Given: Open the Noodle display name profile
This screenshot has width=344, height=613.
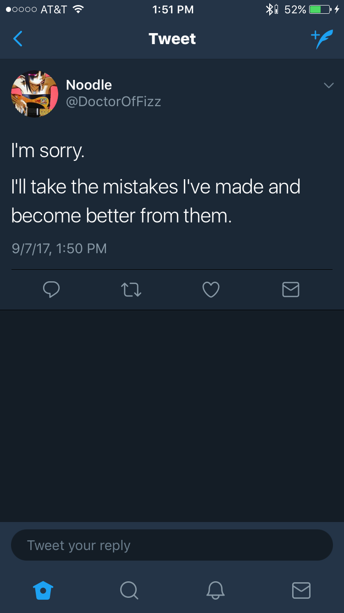Looking at the screenshot, I should point(89,85).
